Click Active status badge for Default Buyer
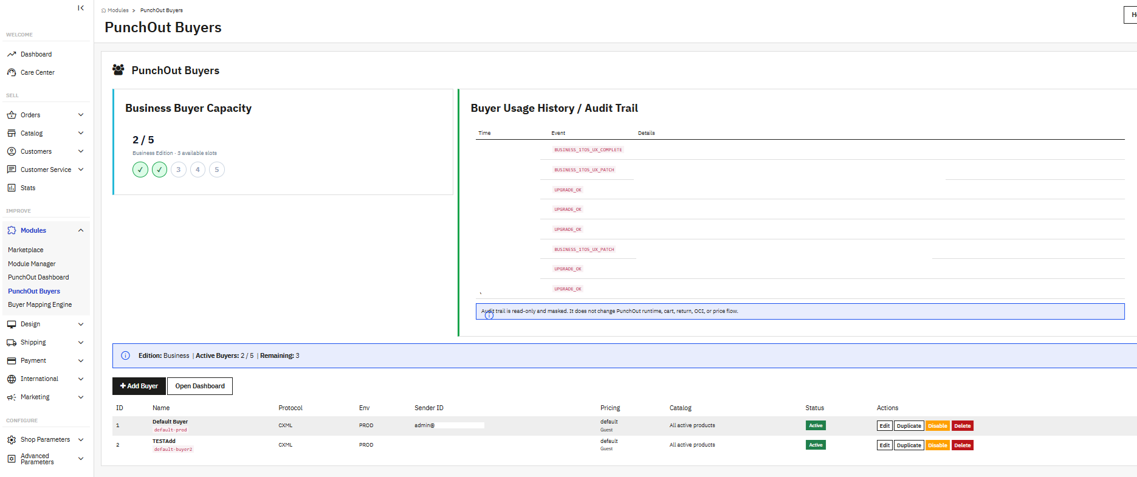 [816, 425]
